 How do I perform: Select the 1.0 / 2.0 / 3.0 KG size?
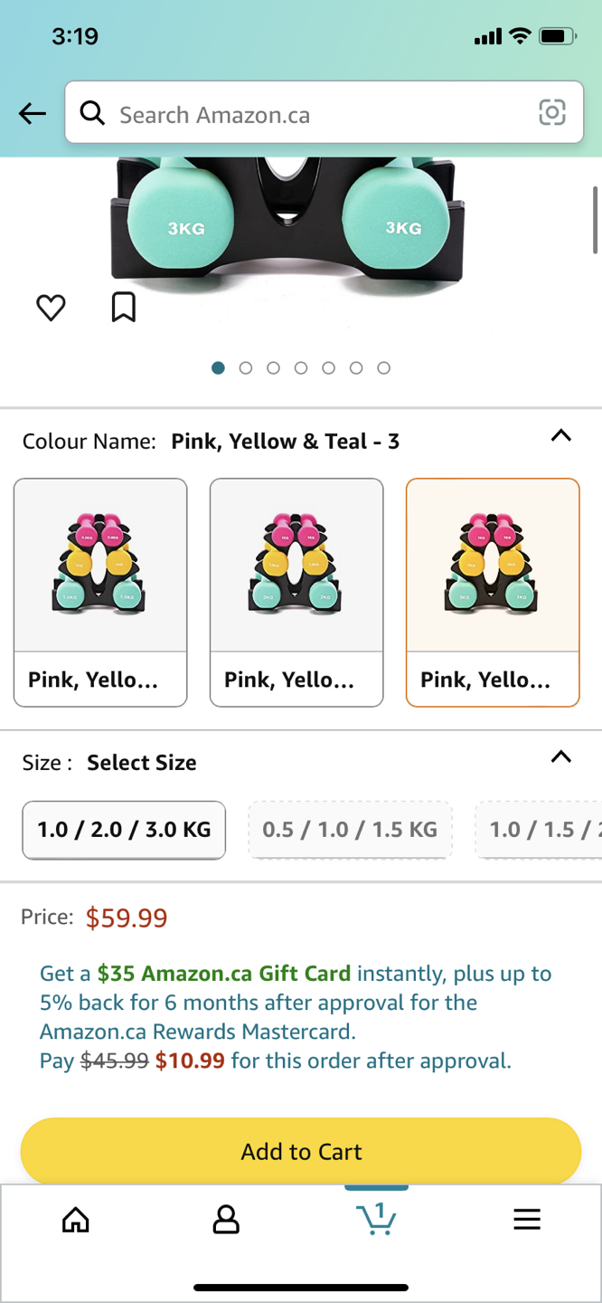click(x=124, y=830)
